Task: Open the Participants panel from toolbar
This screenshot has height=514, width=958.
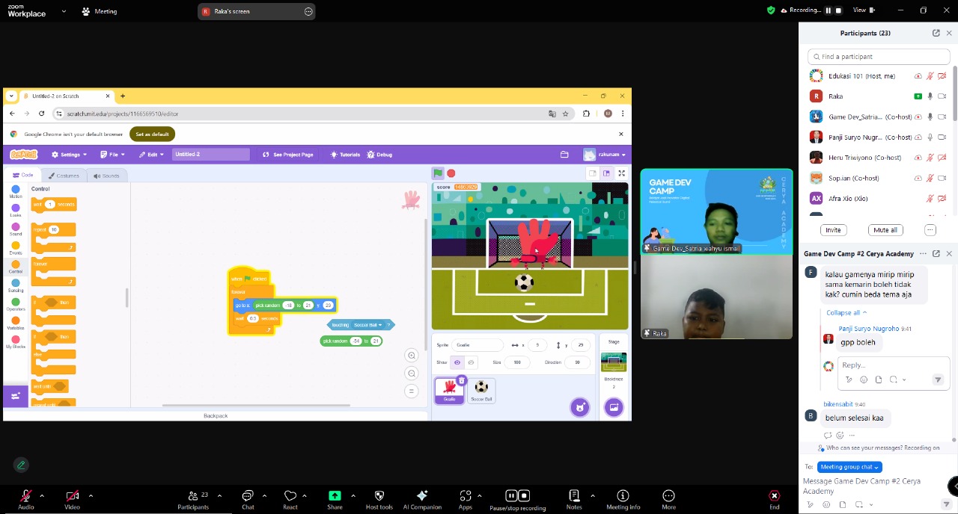Action: point(193,496)
